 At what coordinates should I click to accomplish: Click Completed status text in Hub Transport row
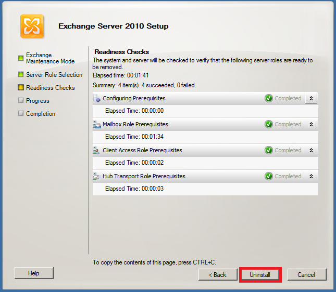coord(288,176)
